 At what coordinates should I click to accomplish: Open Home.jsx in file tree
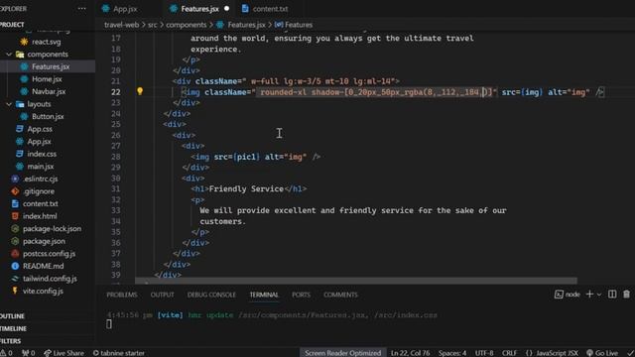(47, 79)
